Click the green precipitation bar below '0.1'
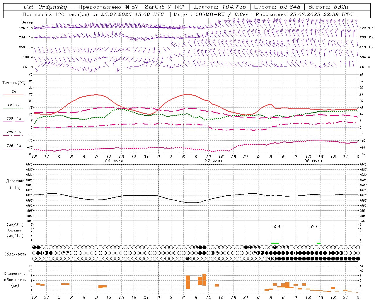375x300 pixels. [318, 243]
